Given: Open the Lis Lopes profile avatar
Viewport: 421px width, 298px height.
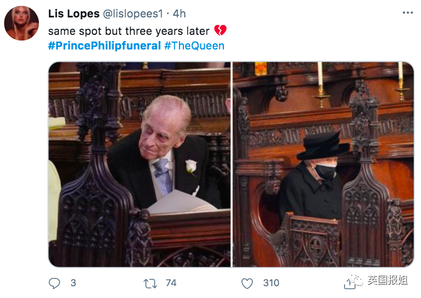Looking at the screenshot, I should [21, 24].
